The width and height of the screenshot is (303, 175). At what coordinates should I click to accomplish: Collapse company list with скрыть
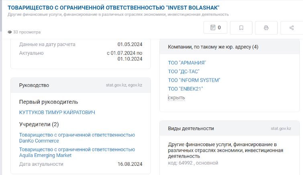tap(177, 98)
